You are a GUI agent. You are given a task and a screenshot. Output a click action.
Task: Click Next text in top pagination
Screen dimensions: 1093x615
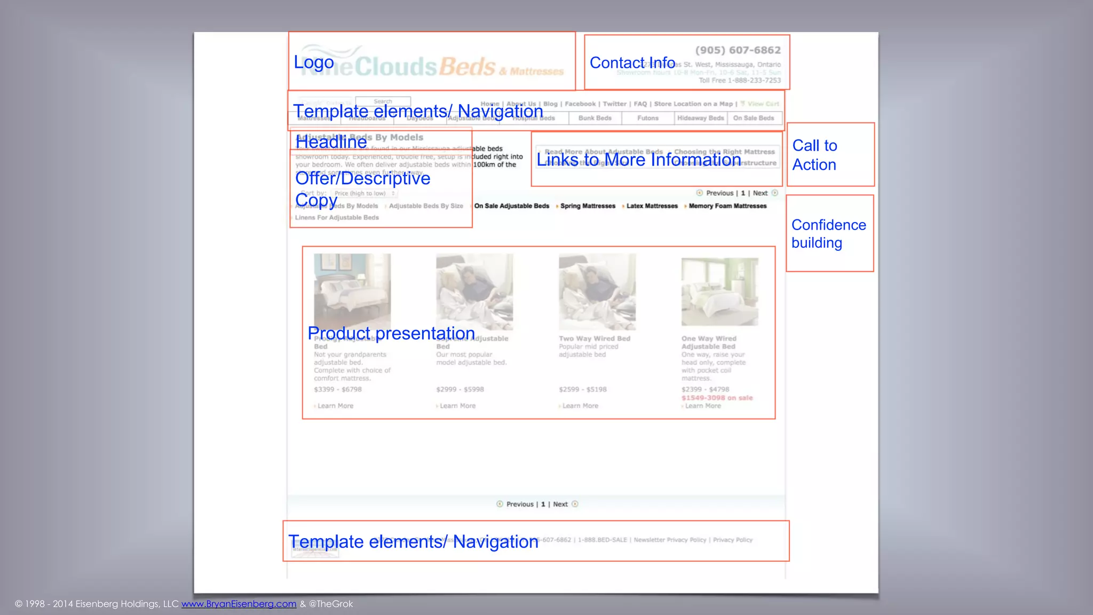(760, 193)
